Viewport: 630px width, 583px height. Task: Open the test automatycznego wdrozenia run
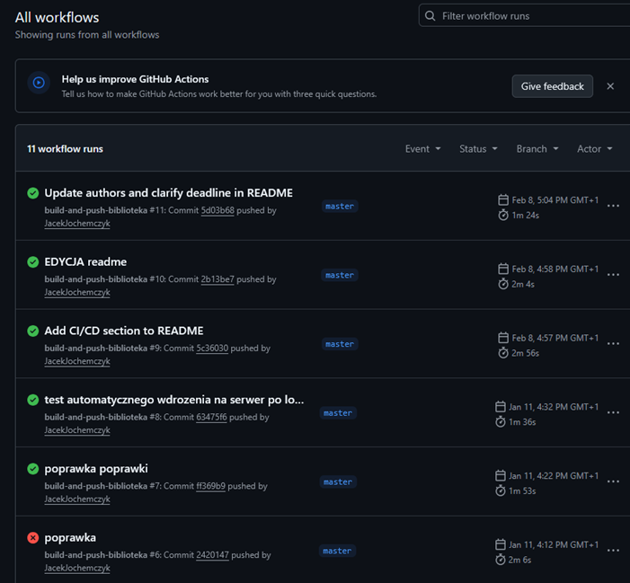(174, 400)
